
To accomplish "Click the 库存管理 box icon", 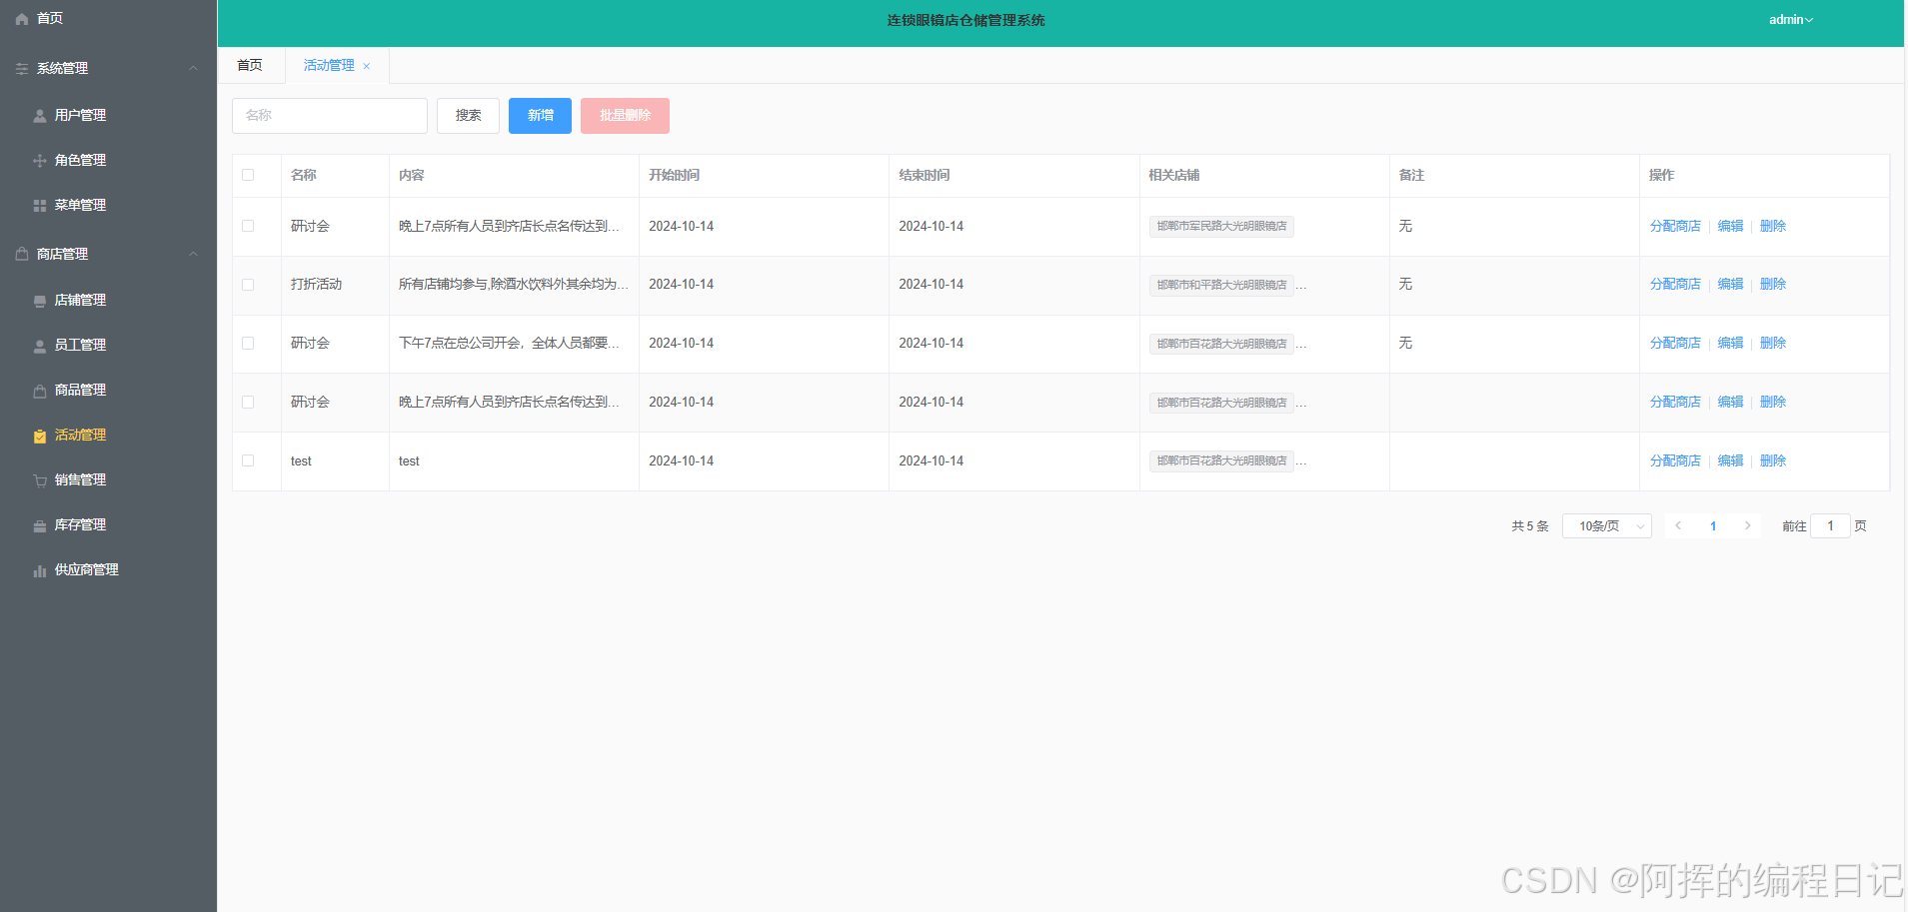I will click(x=40, y=525).
